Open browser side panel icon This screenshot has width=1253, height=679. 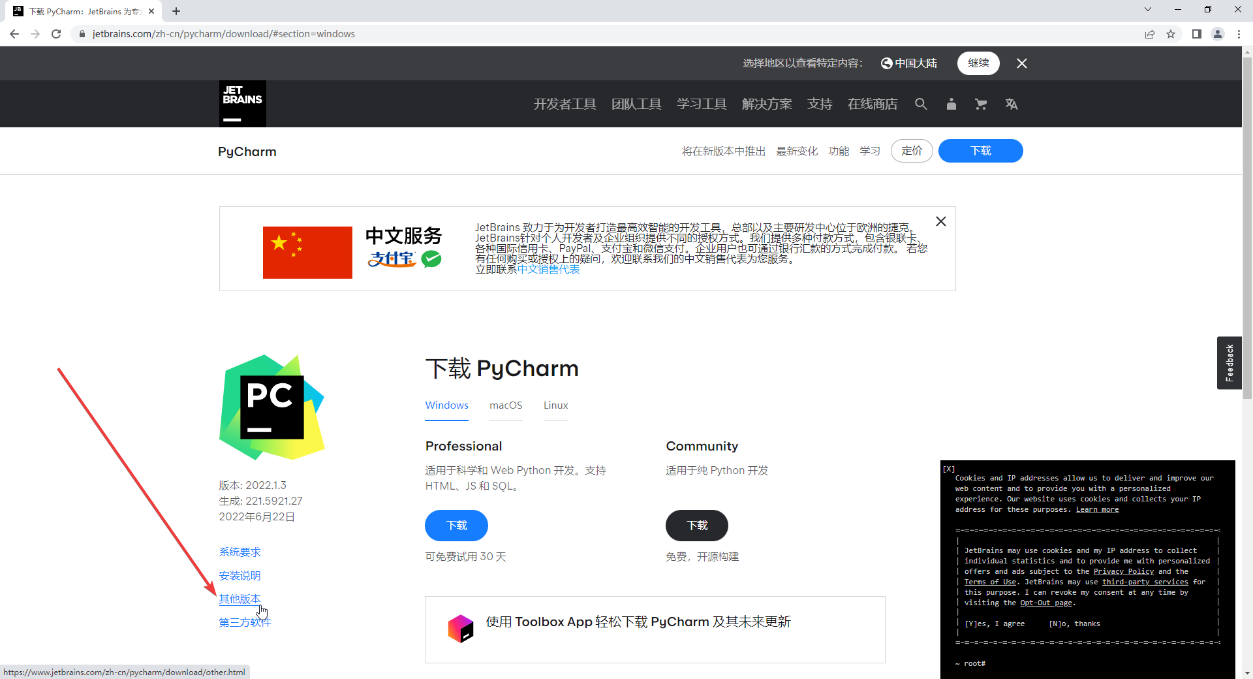[1197, 34]
